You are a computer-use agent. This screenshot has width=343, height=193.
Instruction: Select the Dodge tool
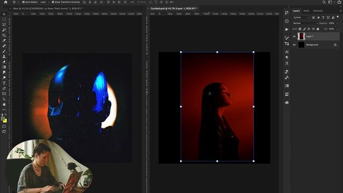pos(4,78)
